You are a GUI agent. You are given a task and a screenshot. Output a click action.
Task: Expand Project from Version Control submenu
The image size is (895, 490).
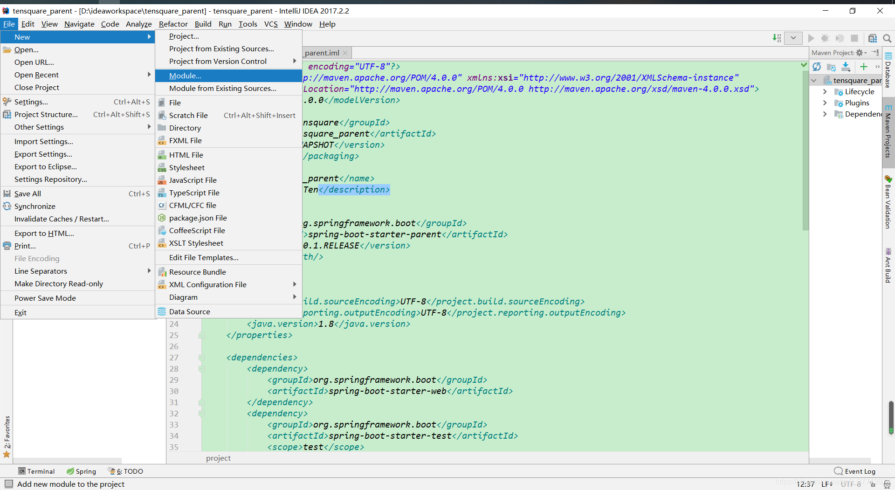point(228,62)
